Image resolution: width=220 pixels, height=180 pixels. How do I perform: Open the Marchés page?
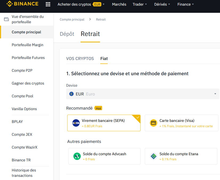[119, 4]
